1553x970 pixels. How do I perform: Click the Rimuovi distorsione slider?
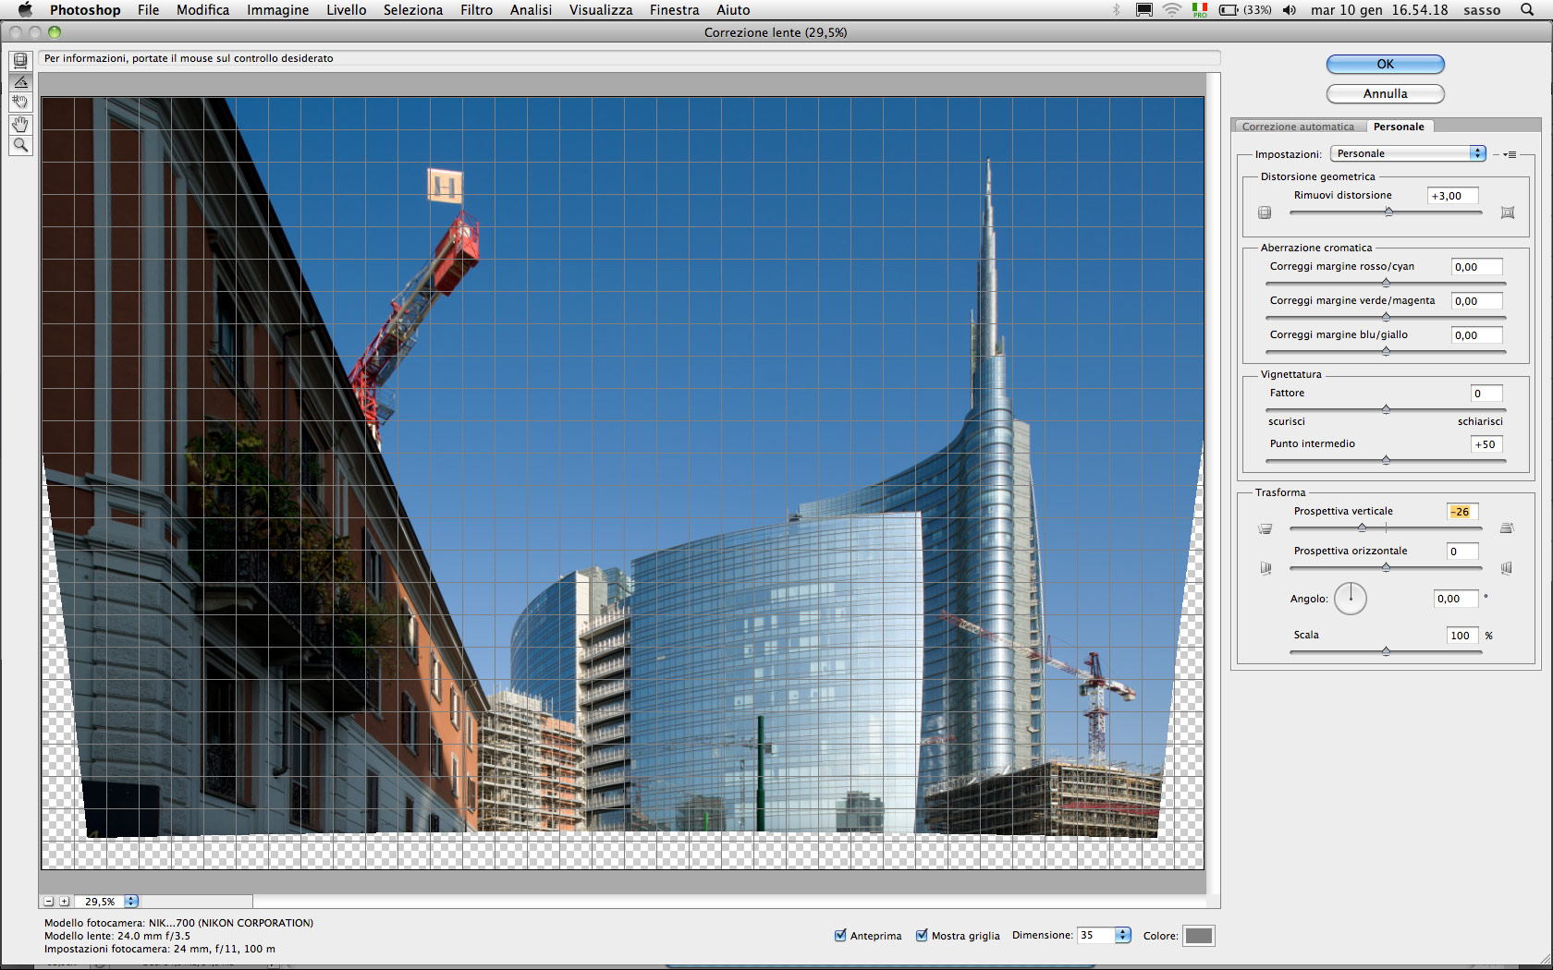pos(1386,212)
